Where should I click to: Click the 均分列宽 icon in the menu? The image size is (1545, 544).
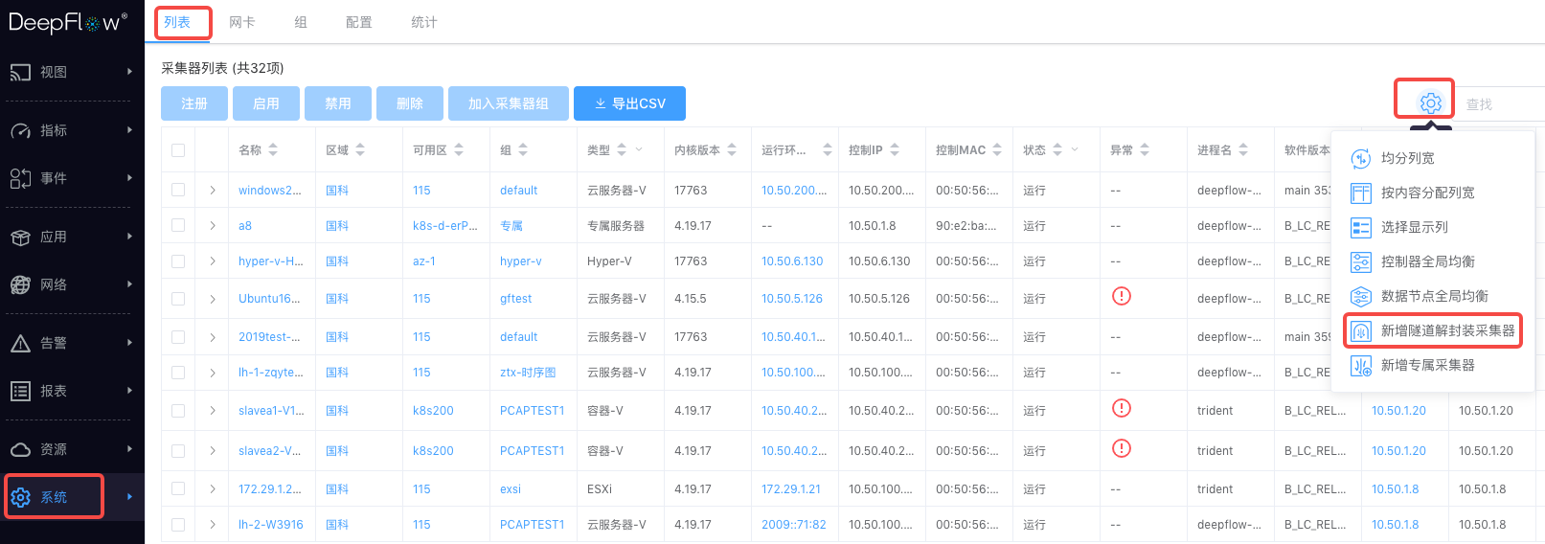[x=1360, y=159]
